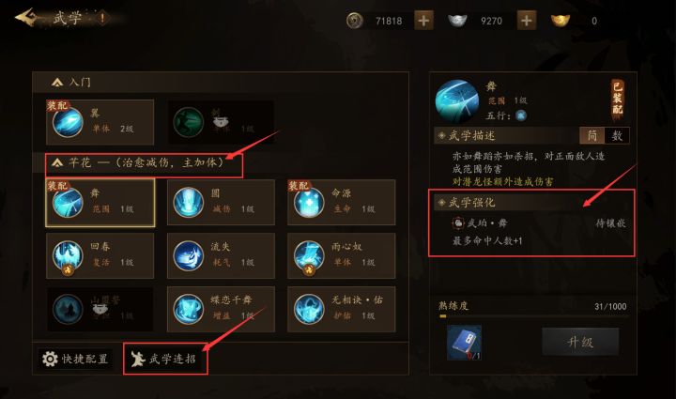Pick the 命源 skill icon
This screenshot has width=676, height=399.
[309, 203]
